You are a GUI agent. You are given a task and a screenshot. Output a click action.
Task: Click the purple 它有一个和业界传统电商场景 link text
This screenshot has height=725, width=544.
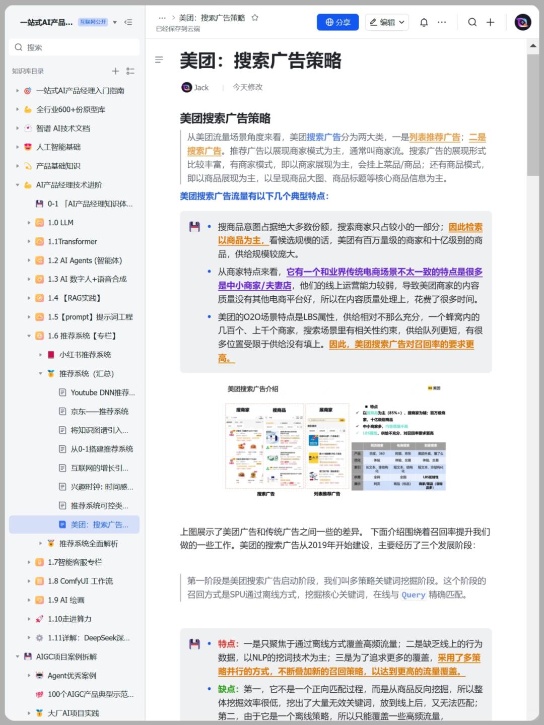[384, 272]
